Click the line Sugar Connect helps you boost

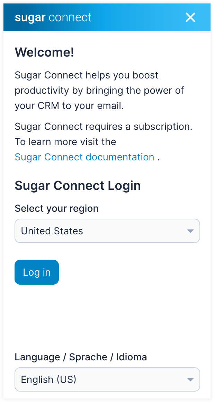pos(86,75)
